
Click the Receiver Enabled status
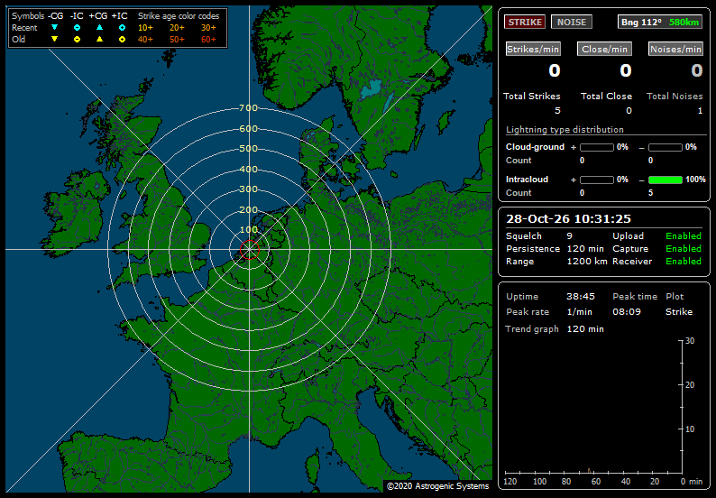(684, 262)
